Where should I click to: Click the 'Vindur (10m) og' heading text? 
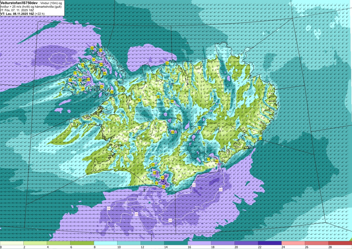(51, 3)
